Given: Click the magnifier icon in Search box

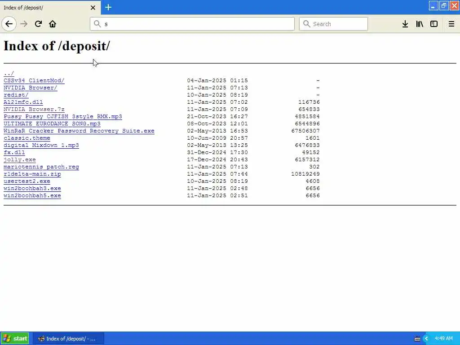Looking at the screenshot, I should pos(306,24).
